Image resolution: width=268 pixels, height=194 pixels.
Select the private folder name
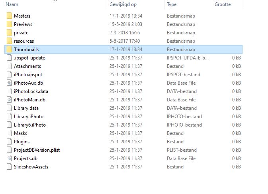21,33
